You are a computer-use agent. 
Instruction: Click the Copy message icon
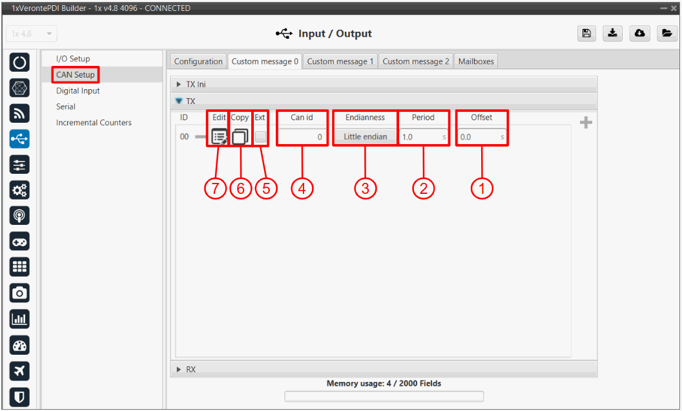click(240, 137)
